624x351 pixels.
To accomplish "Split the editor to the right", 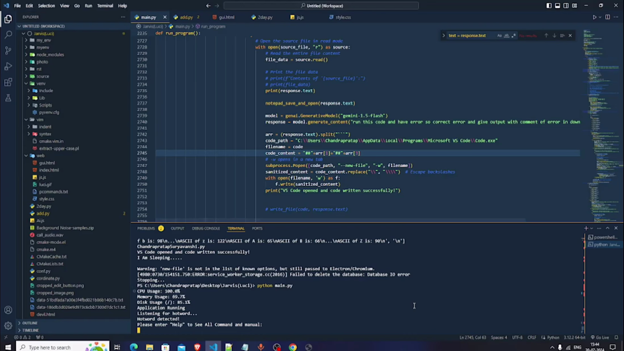I will [x=608, y=17].
